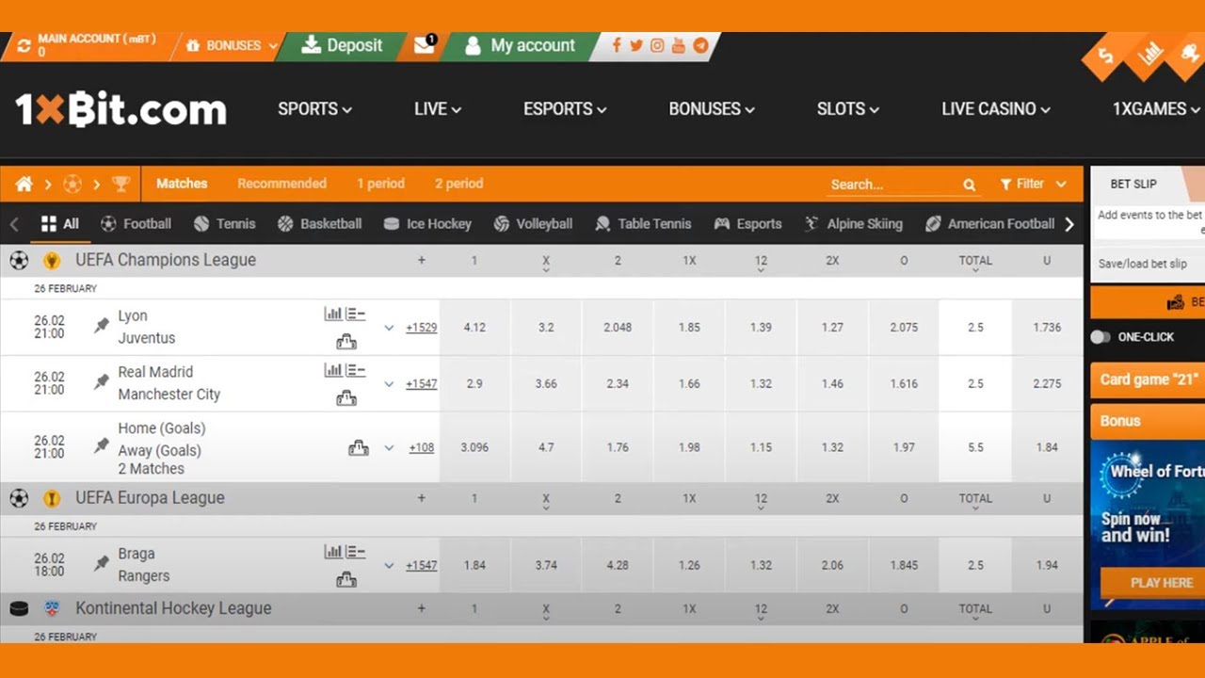Open the Twitter social icon
This screenshot has height=678, width=1205.
(636, 45)
